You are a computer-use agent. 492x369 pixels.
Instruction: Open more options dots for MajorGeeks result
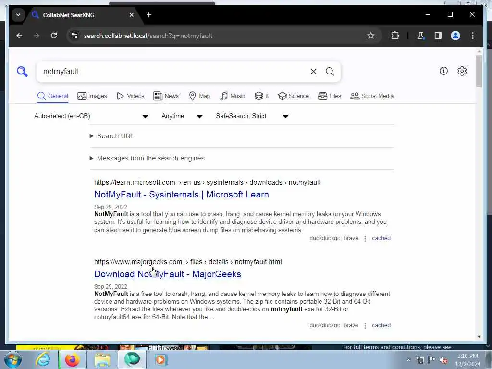coord(365,326)
